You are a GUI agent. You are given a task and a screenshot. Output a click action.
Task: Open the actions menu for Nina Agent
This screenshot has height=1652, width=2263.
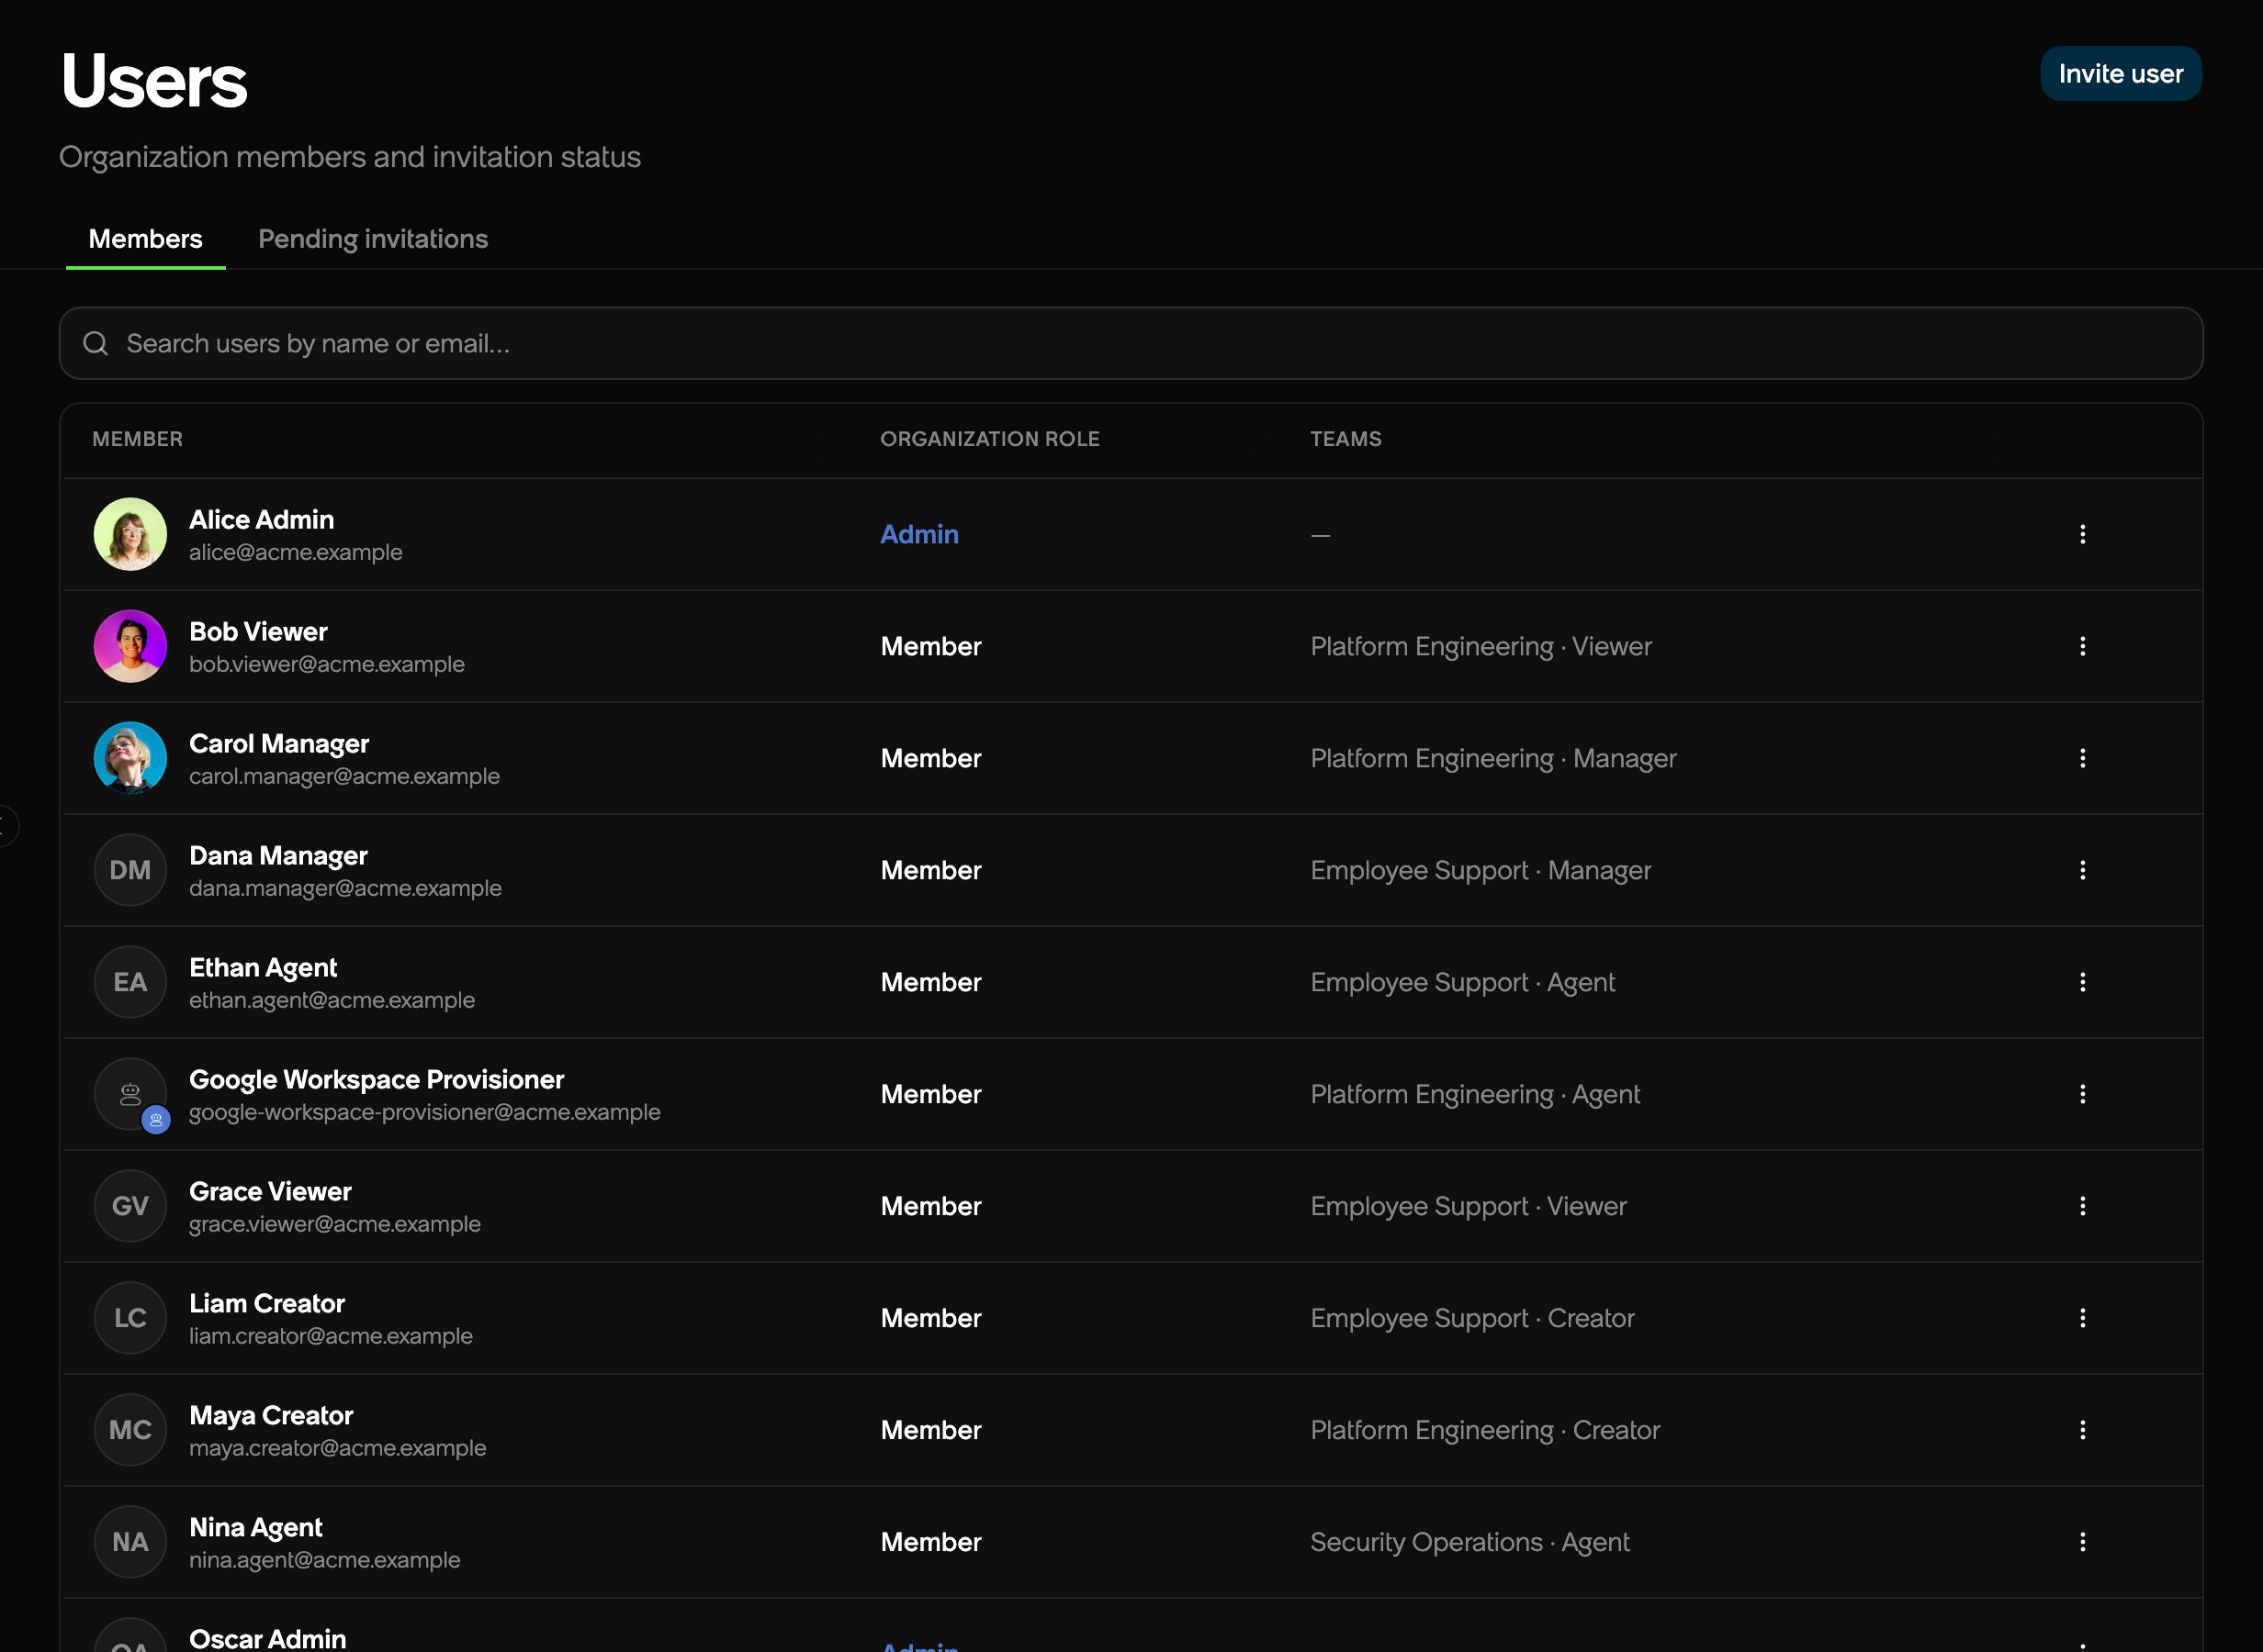(2082, 1542)
